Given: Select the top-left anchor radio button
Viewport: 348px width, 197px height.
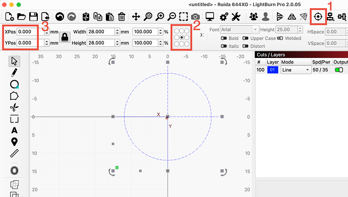Looking at the screenshot, I should 177,31.
